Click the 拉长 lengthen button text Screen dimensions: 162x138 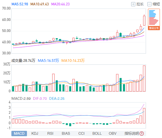tap(140, 4)
